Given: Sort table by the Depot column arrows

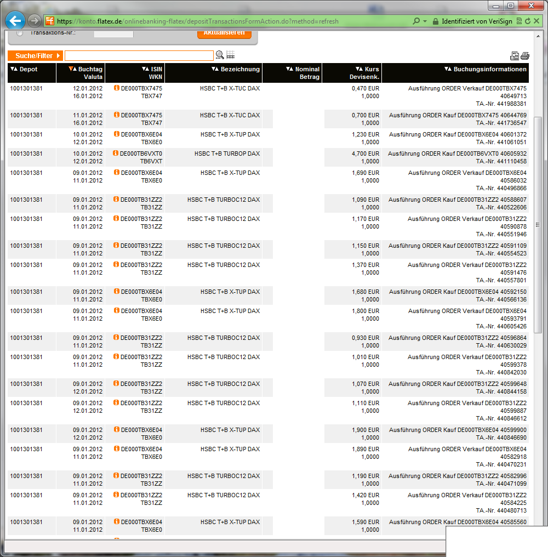Looking at the screenshot, I should (x=14, y=69).
